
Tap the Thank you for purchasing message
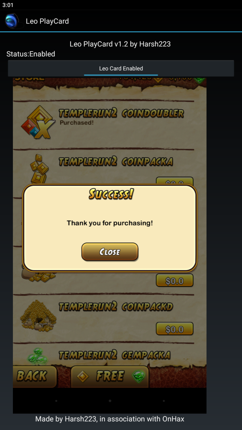click(x=110, y=223)
